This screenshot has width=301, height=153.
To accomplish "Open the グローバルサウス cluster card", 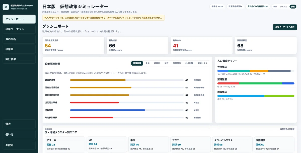I will [x=232, y=145].
